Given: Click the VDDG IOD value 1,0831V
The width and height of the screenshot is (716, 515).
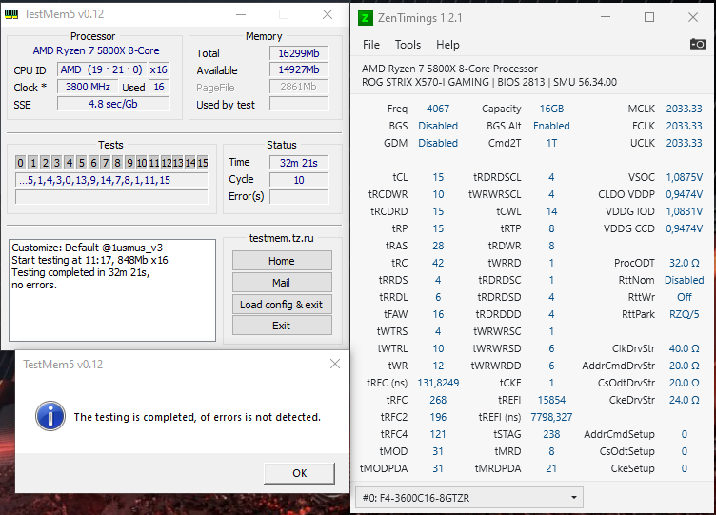Looking at the screenshot, I should coord(684,211).
